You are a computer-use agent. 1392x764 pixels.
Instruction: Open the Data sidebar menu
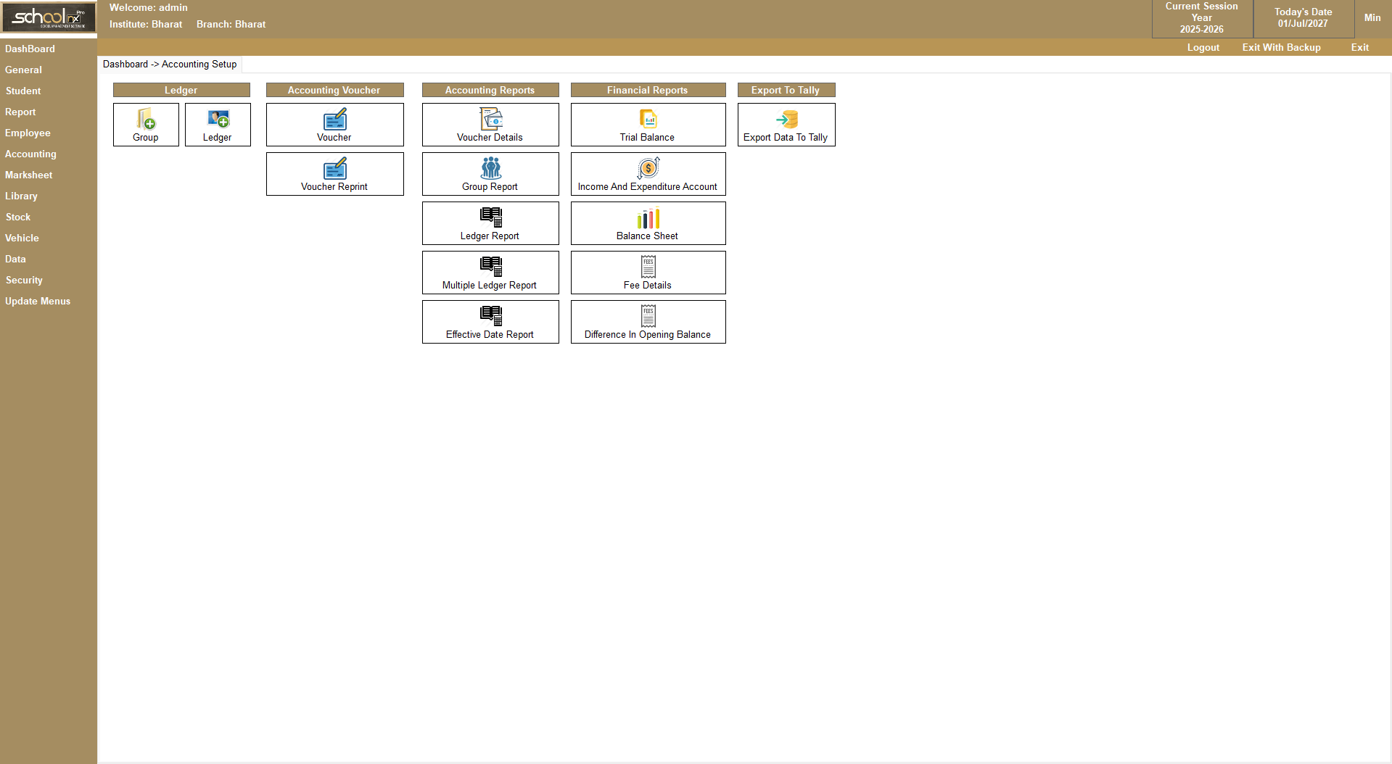point(15,259)
